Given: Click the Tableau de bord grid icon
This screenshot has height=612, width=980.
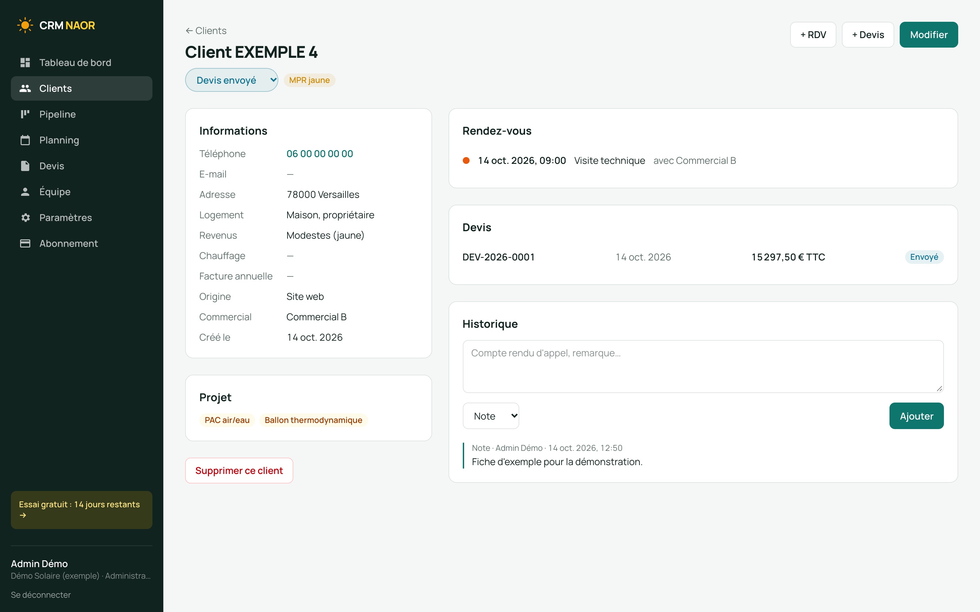Looking at the screenshot, I should tap(25, 62).
